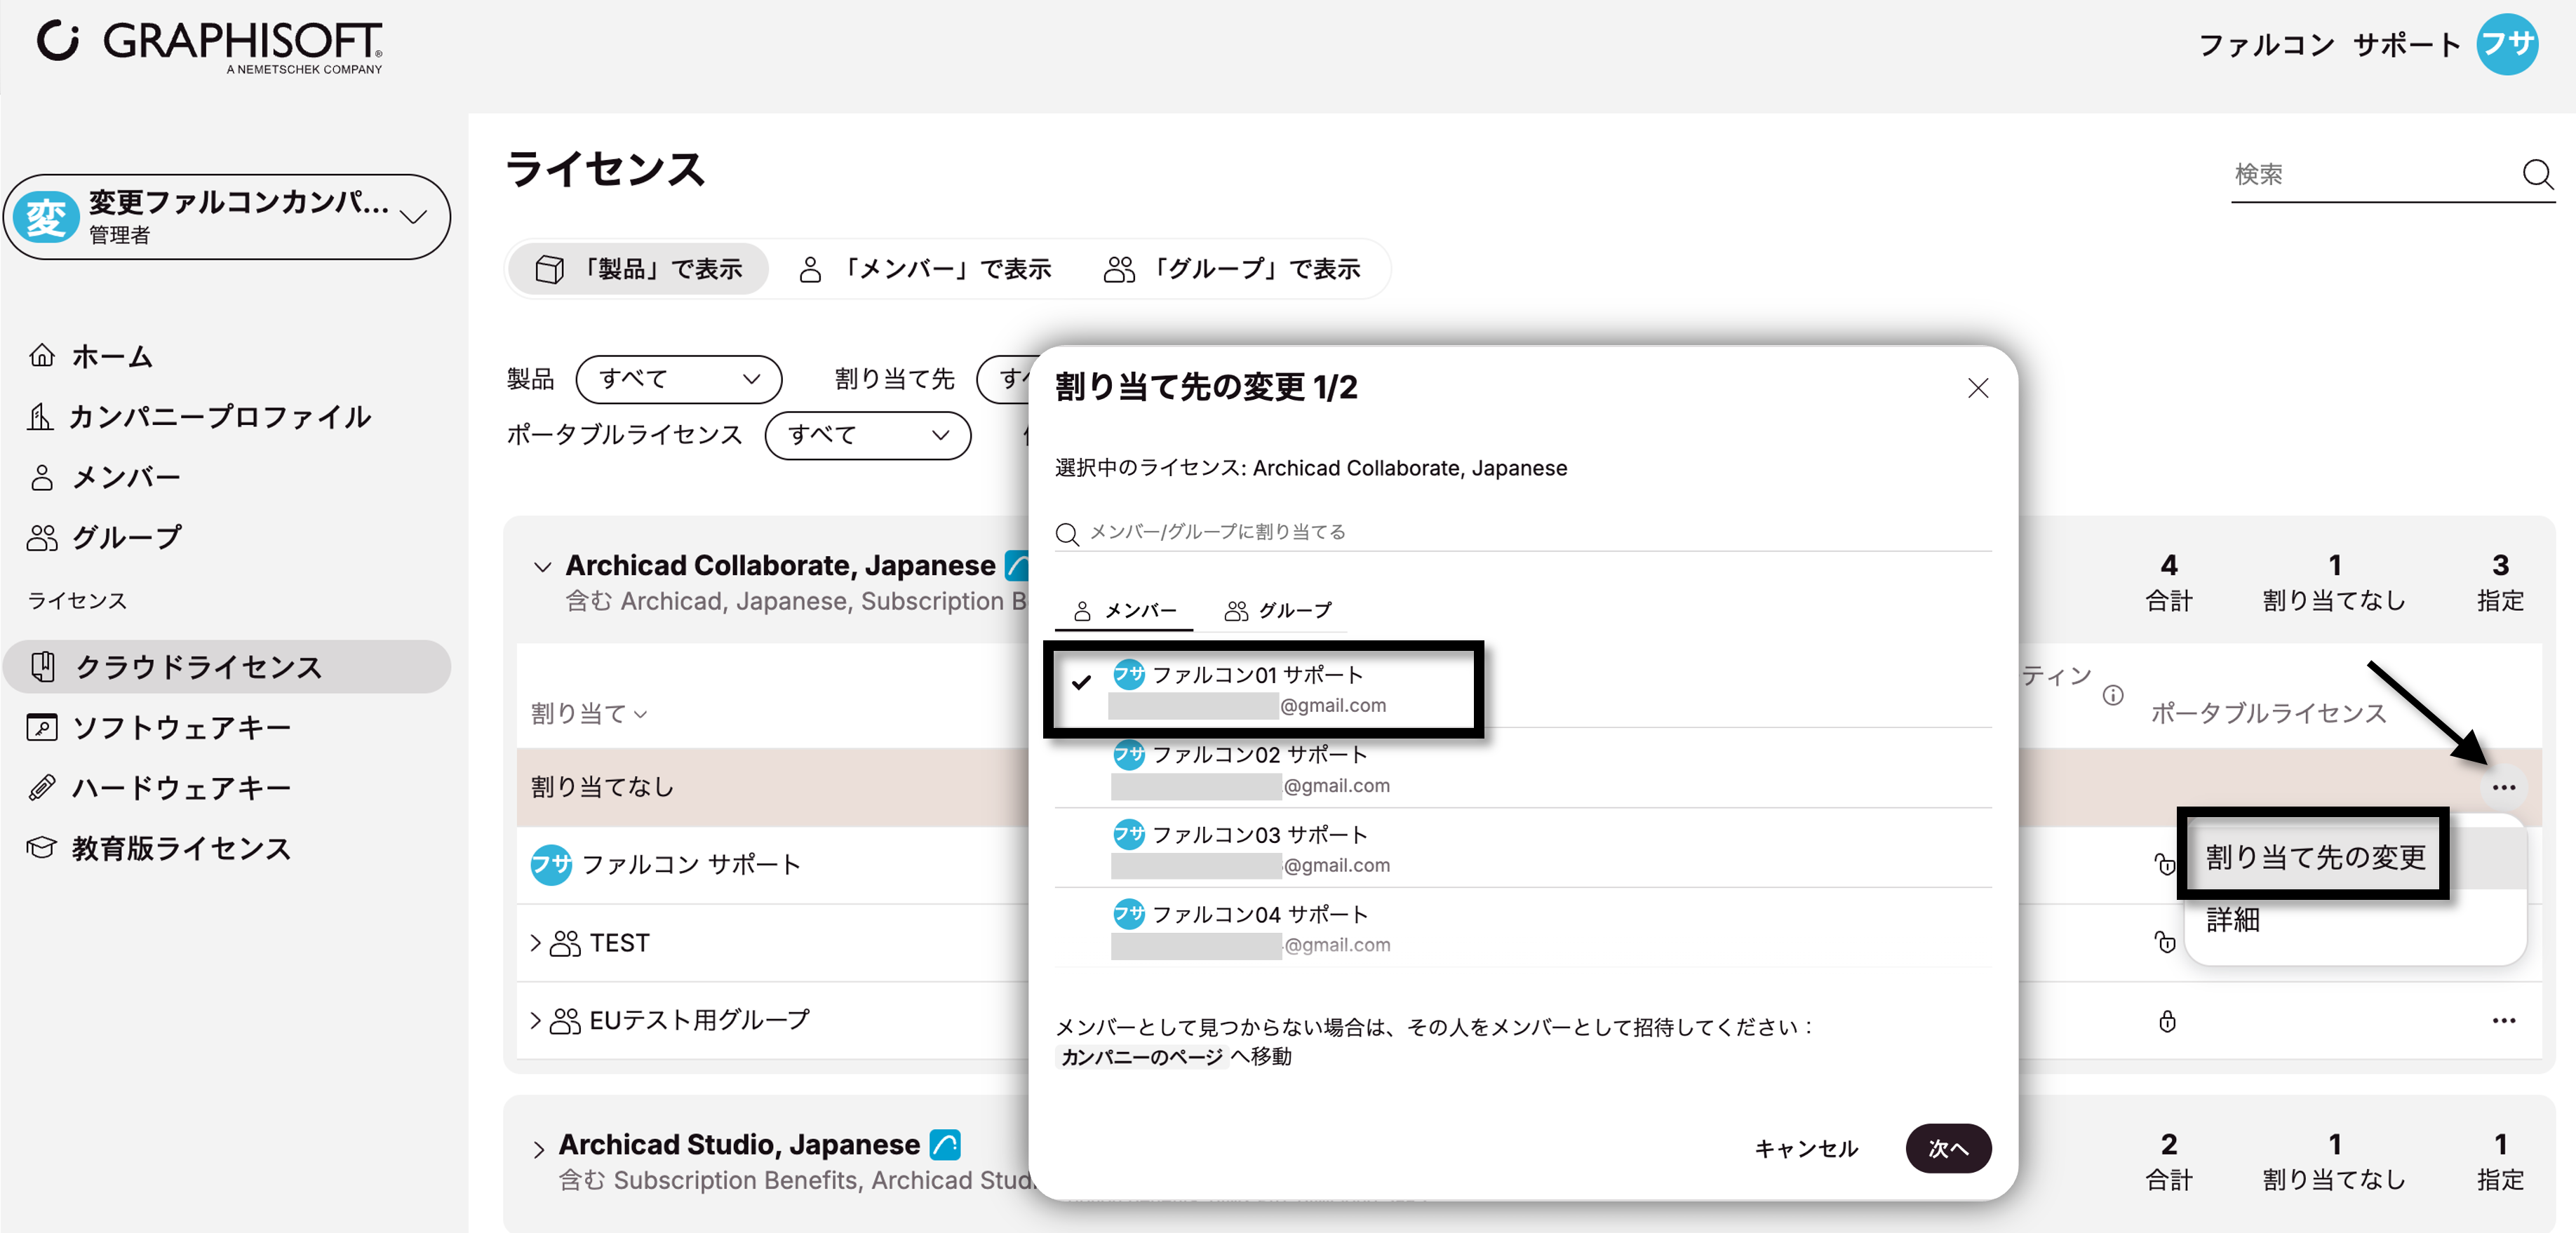
Task: Click the 変 company avatar in sidebar
Action: 46,217
